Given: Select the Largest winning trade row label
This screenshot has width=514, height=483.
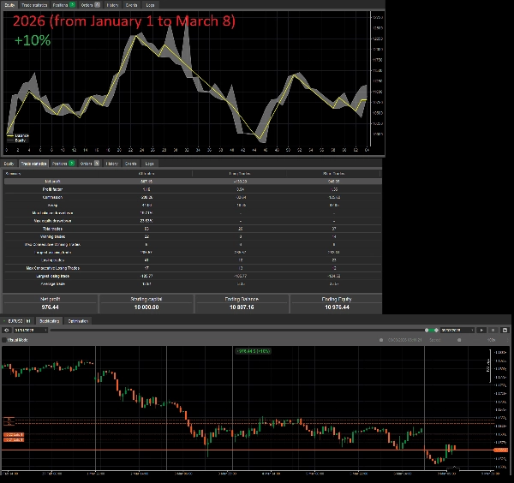Looking at the screenshot, I should [52, 253].
